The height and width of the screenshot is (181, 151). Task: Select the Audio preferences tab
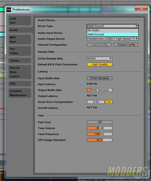click(x=20, y=30)
